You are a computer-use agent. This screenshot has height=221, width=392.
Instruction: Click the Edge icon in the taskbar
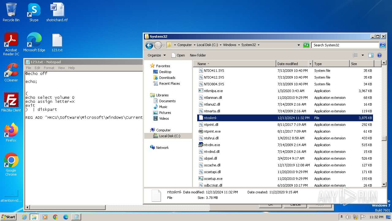click(x=66, y=217)
